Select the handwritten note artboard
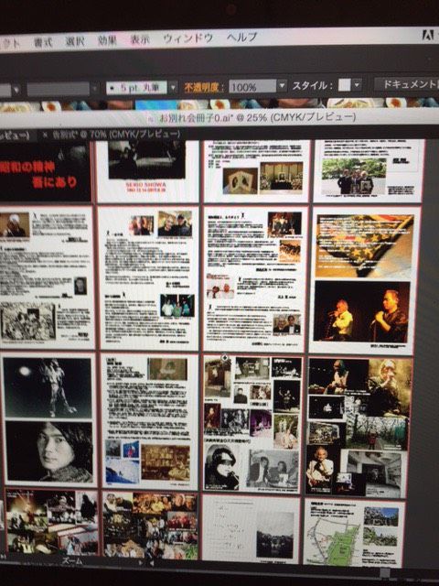Image resolution: width=439 pixels, height=586 pixels. [251, 528]
